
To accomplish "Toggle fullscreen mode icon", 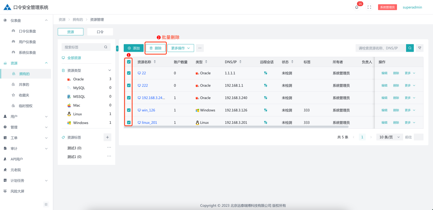I will click(369, 7).
